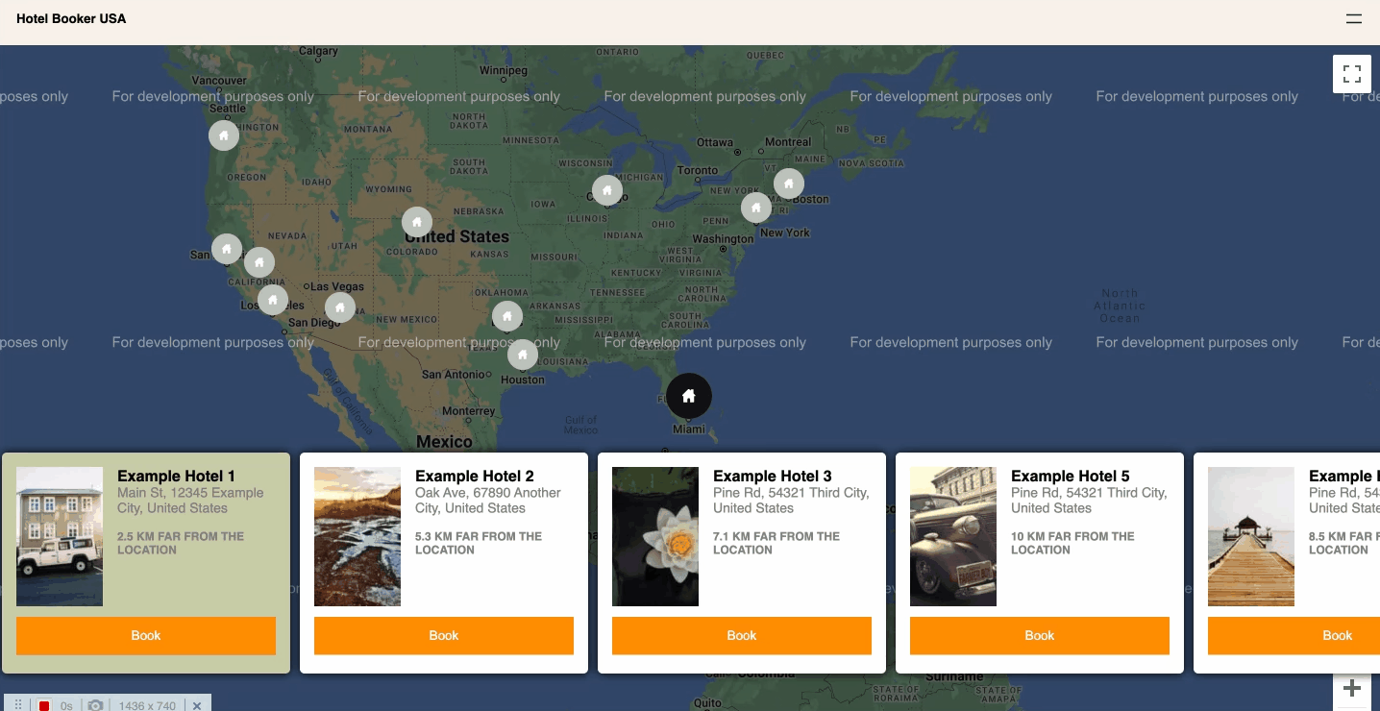1380x711 pixels.
Task: Select the hotel marker at New York
Action: 756,208
